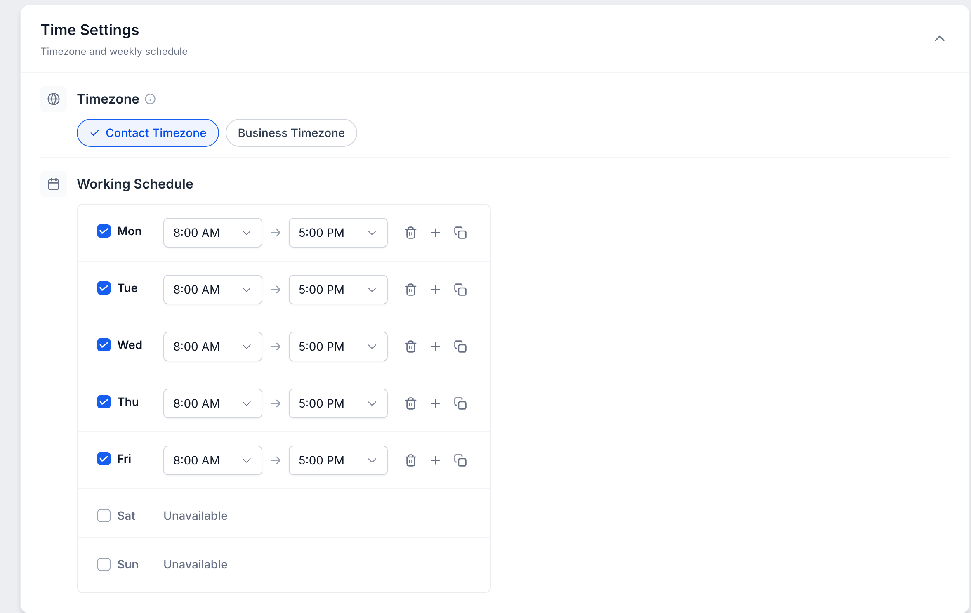Enable the Sat checkbox
The image size is (971, 613).
point(104,516)
